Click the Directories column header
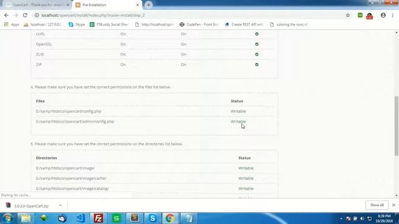The width and height of the screenshot is (399, 224). 47,157
